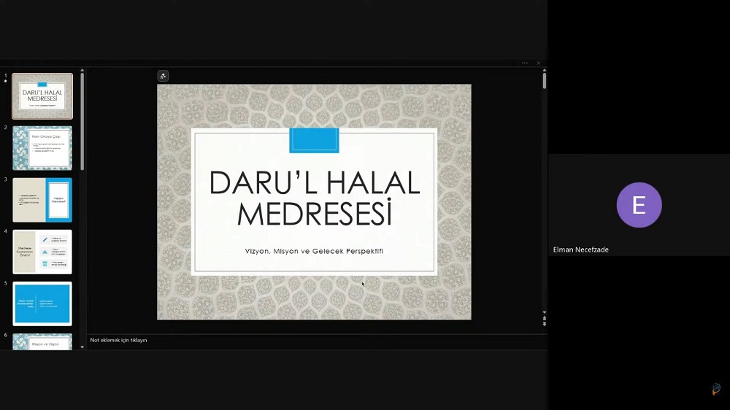
Task: Click Elman Necefzade's purple avatar circle
Action: tap(639, 205)
